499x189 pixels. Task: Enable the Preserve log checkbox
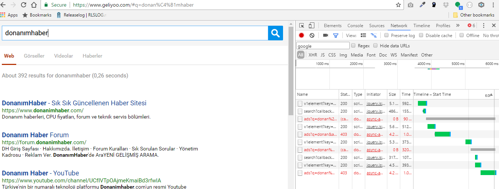(x=387, y=36)
